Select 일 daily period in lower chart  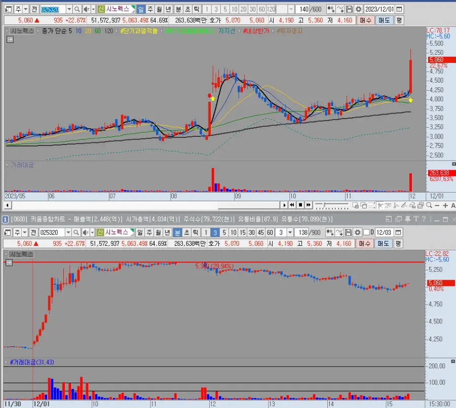[140, 233]
